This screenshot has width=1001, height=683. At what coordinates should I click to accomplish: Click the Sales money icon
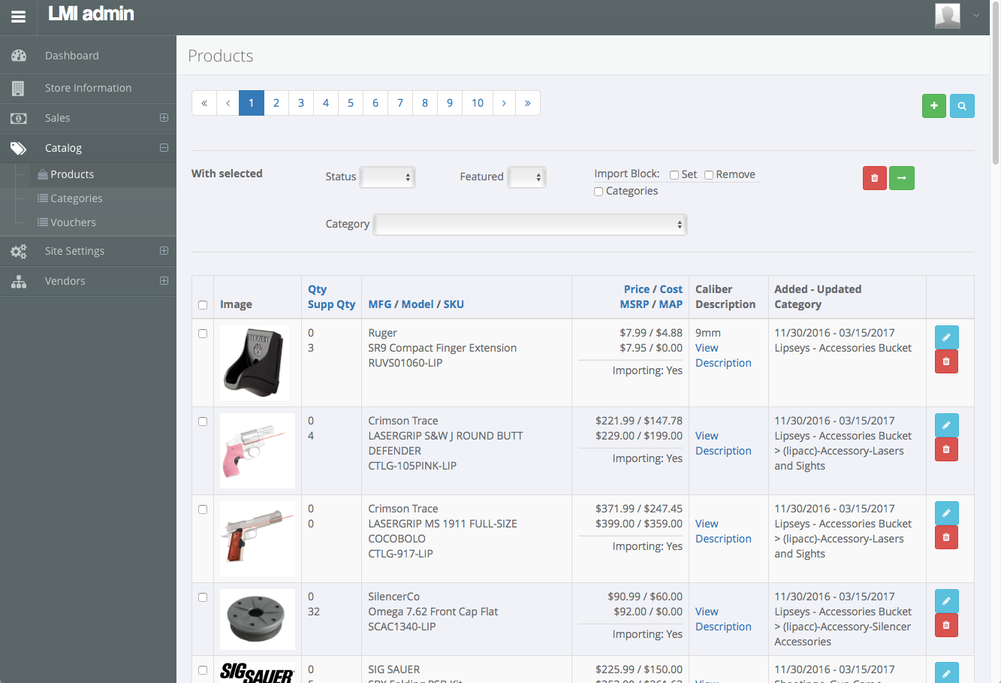coord(19,118)
